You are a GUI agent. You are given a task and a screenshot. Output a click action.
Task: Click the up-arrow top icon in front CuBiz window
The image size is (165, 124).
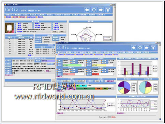pyautogui.click(x=153, y=48)
